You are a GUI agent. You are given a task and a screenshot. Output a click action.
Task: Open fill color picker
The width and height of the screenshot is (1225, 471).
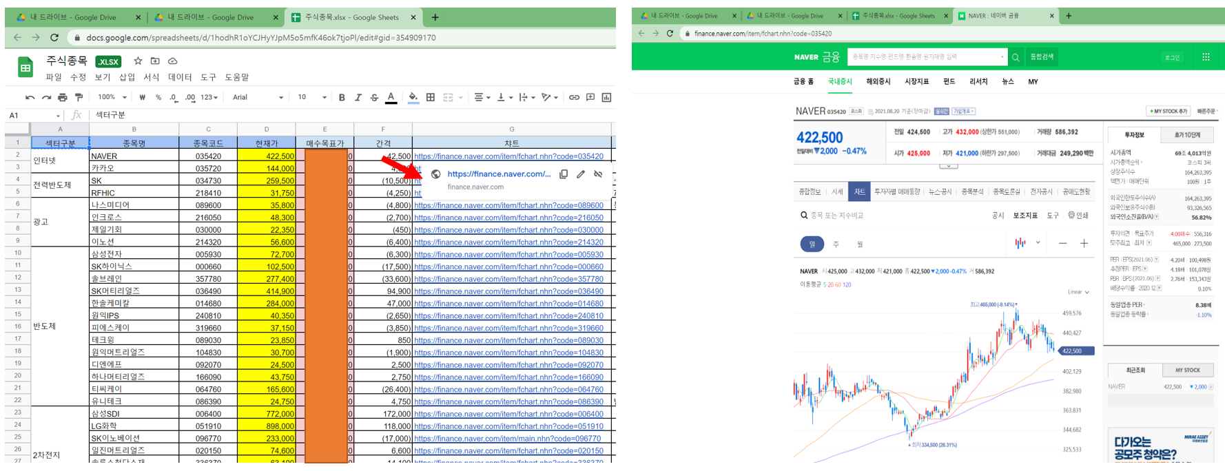(413, 98)
